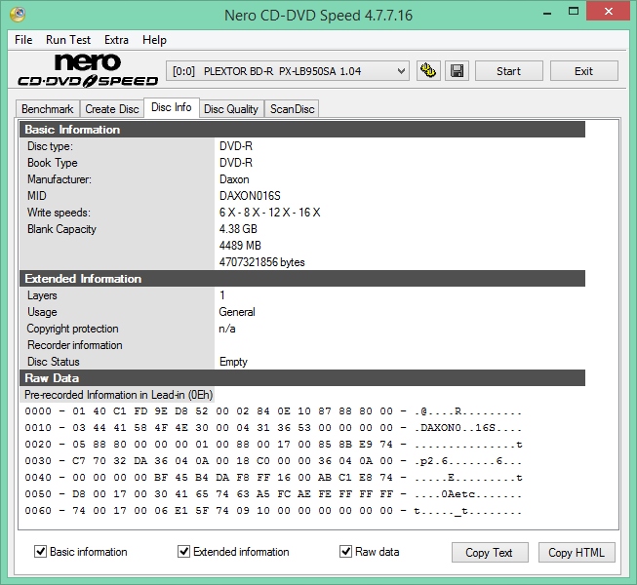Uncheck the Basic information checkbox
637x585 pixels.
click(41, 552)
